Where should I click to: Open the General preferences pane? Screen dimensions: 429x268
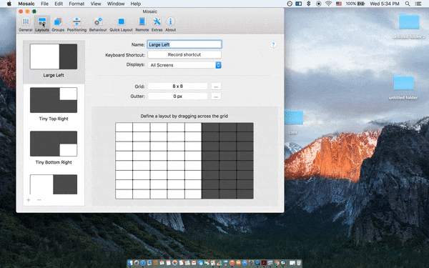[x=26, y=24]
